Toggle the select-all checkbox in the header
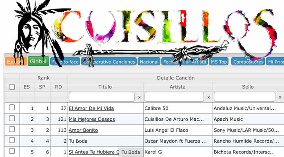This screenshot has height=157, width=284. click(12, 87)
